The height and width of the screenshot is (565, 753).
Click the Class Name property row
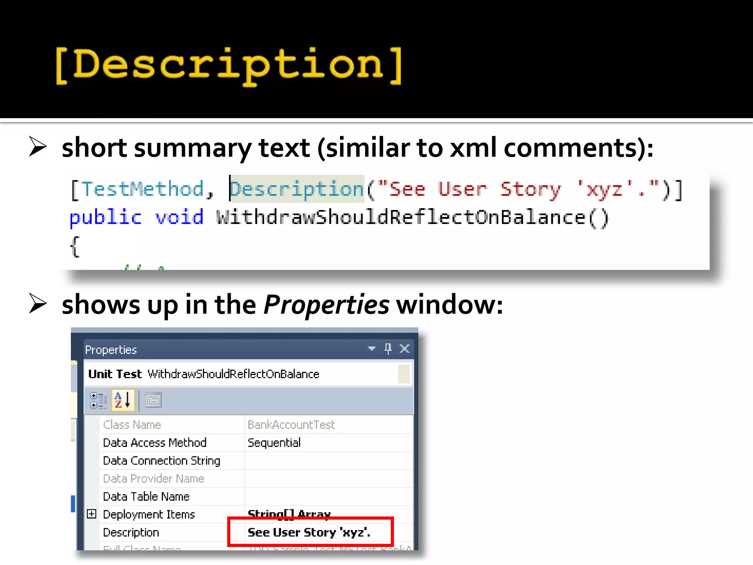132,425
